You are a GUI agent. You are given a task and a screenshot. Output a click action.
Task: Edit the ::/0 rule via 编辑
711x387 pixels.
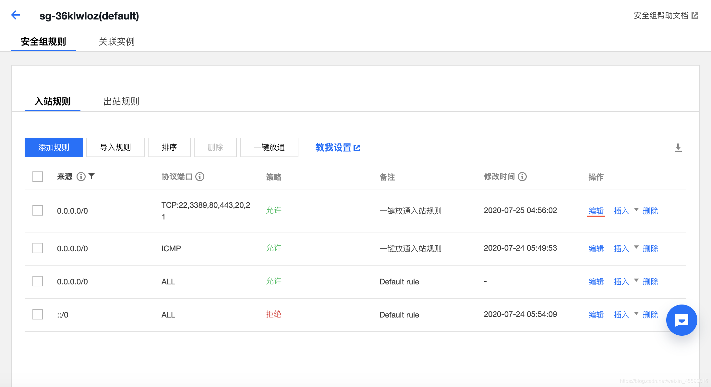click(x=596, y=315)
